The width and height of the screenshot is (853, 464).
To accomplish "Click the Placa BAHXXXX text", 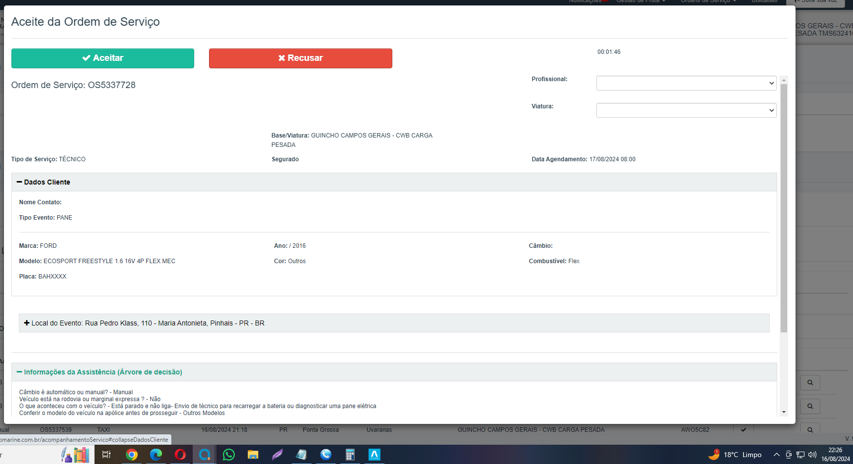I will click(43, 277).
